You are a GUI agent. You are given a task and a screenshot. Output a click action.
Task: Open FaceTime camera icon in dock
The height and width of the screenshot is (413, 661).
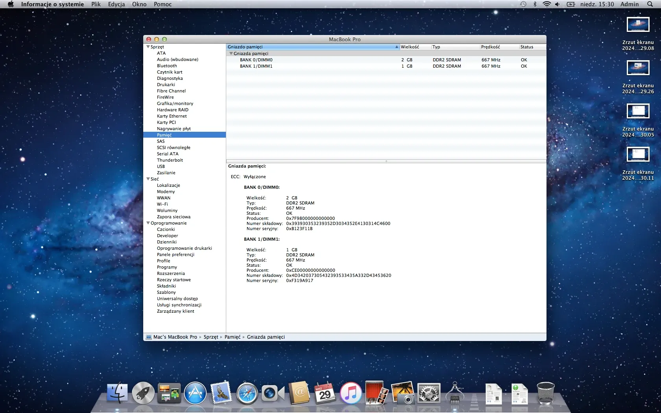[273, 393]
